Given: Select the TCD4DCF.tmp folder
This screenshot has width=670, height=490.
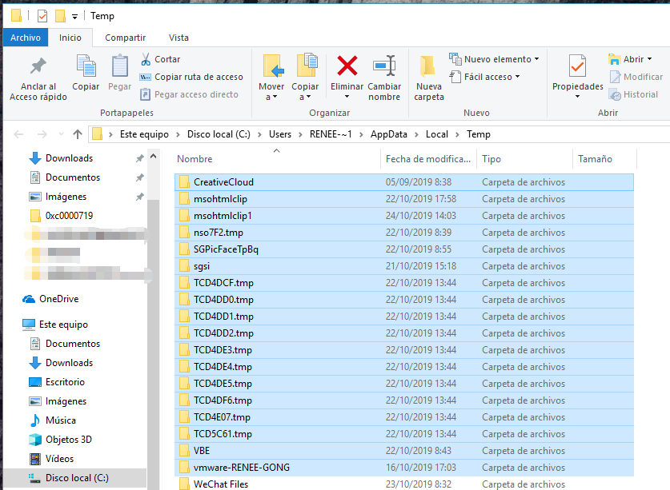Looking at the screenshot, I should [x=403, y=283].
